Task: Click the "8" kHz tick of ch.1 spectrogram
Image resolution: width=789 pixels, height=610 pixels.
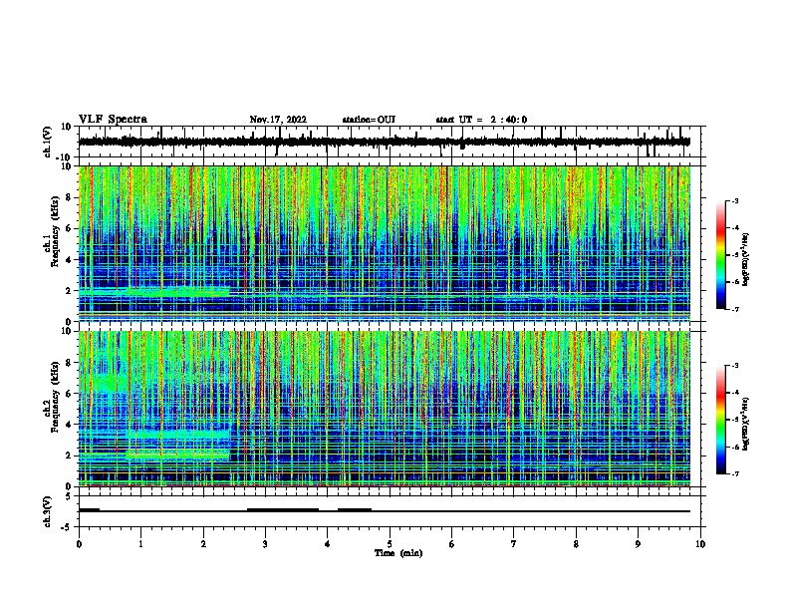Action: click(69, 197)
